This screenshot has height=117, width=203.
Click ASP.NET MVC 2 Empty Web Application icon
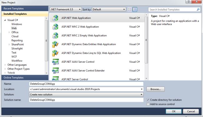tap(55, 35)
